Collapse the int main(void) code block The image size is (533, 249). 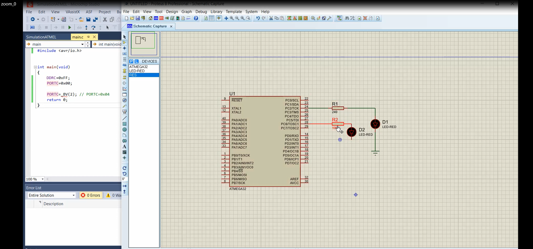click(35, 67)
